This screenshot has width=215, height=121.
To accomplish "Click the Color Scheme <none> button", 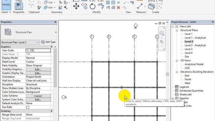I will [x=38, y=96].
